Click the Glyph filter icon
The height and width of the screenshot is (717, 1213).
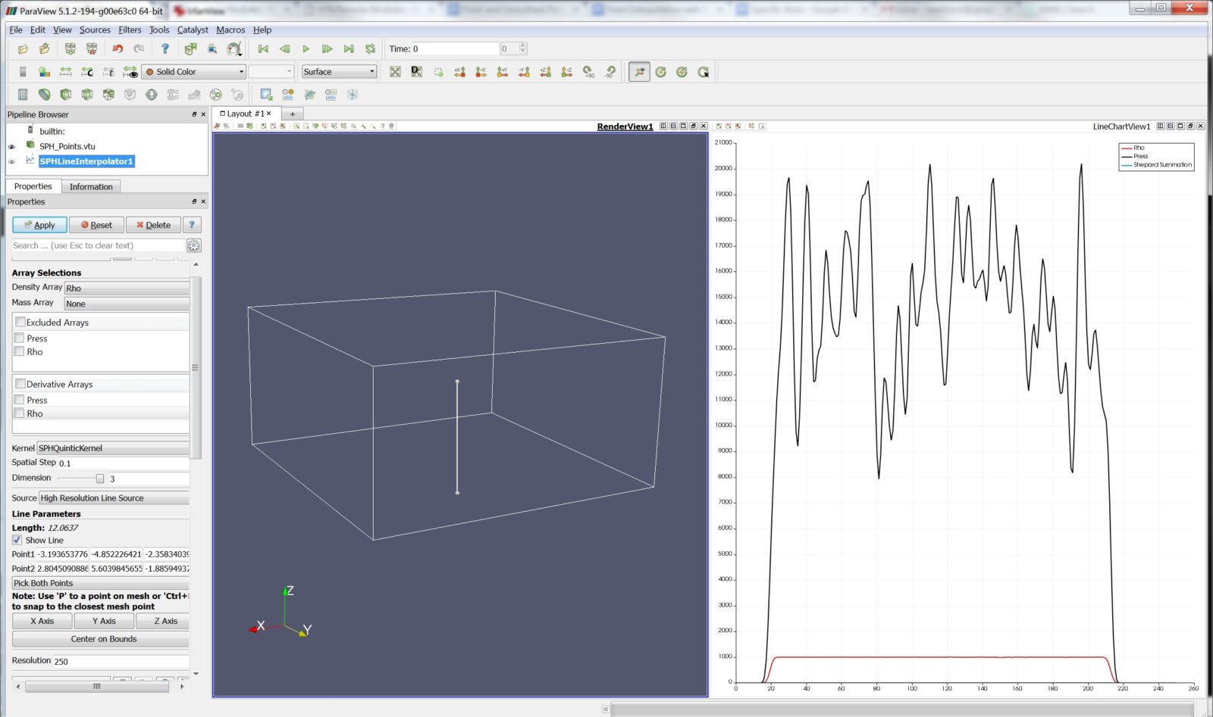[152, 94]
